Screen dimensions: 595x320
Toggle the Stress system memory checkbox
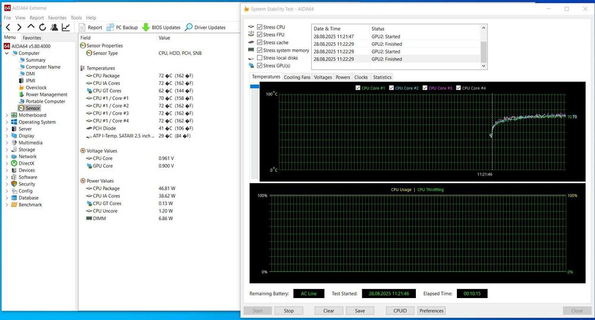click(259, 50)
